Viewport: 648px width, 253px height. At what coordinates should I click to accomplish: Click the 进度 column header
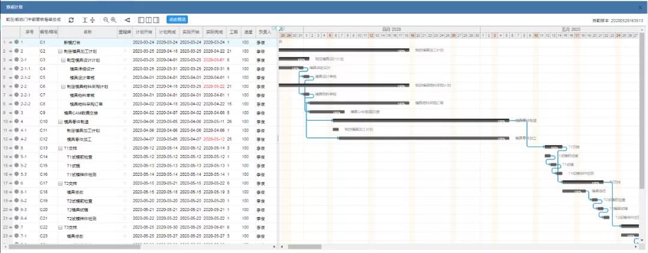(248, 31)
